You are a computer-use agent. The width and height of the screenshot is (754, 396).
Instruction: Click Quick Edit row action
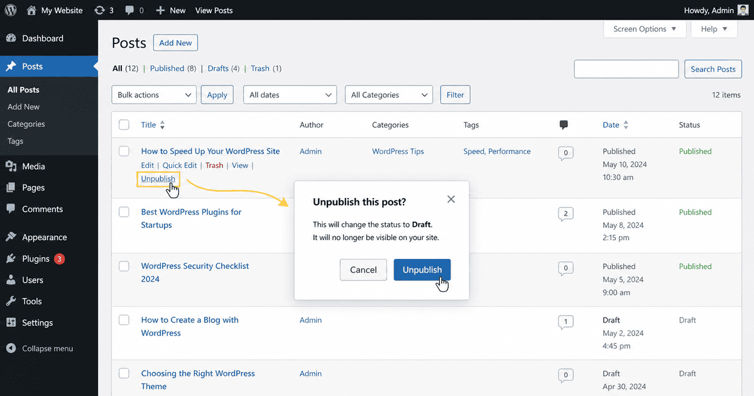(180, 165)
